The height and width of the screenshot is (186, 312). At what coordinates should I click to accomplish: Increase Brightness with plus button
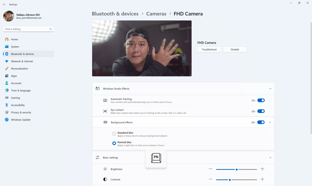262,169
